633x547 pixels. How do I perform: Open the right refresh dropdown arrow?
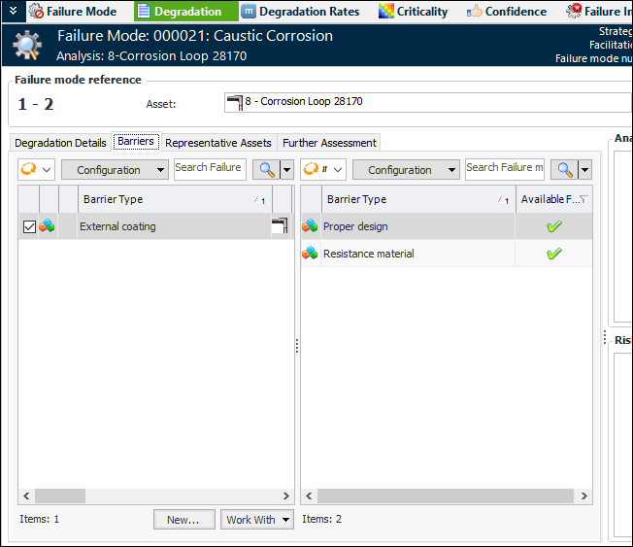[x=338, y=170]
